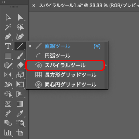Viewport: 139px width, 139px height.
Task: Select the Free Transform tool
Action: 20,84
